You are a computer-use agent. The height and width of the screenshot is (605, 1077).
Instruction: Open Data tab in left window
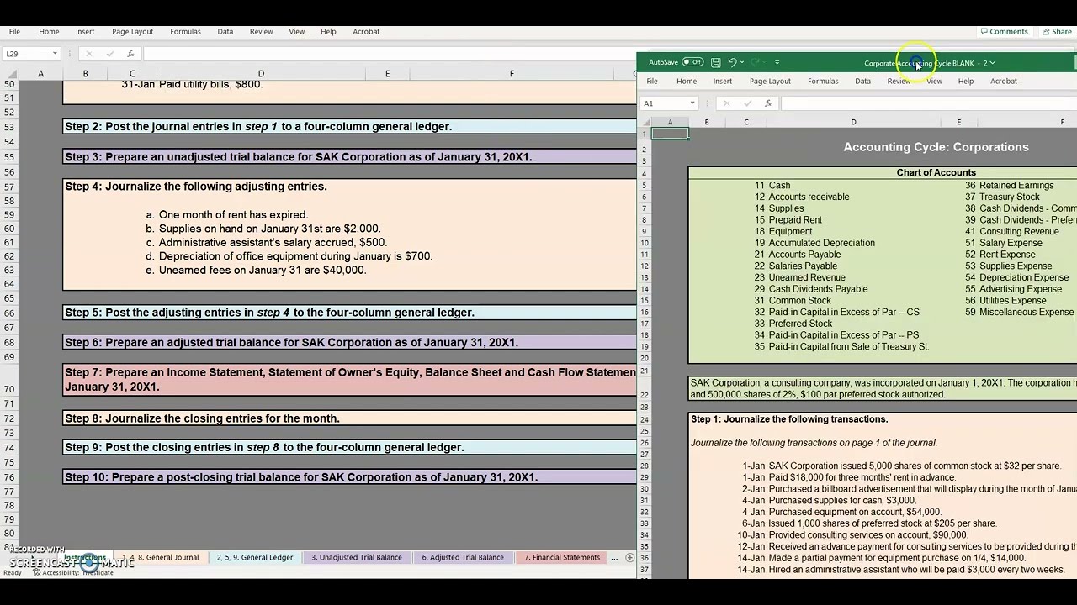click(225, 31)
